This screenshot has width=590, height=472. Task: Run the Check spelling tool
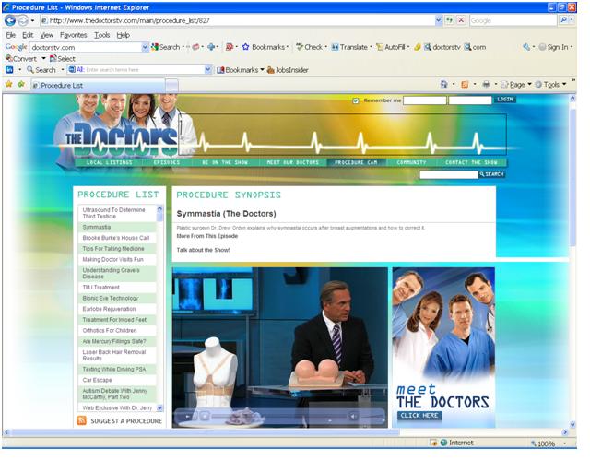coord(310,47)
